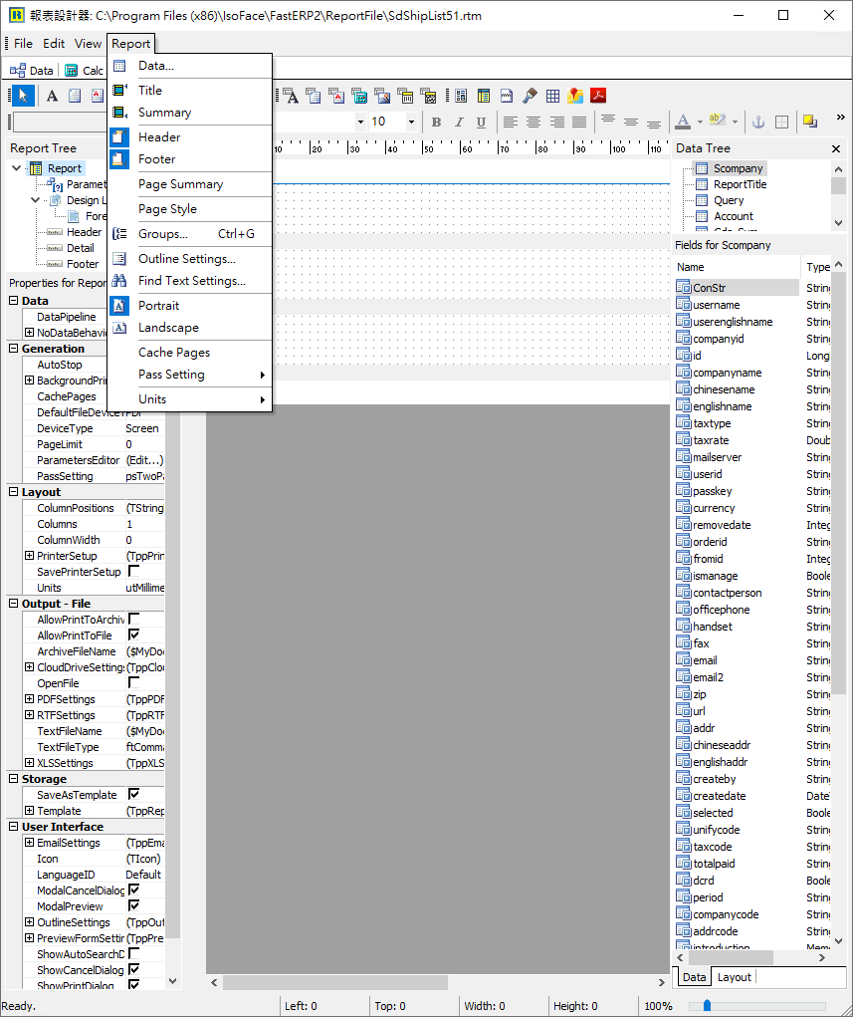Pick the Label (A) component tool
The height and width of the screenshot is (1017, 853).
pyautogui.click(x=52, y=96)
